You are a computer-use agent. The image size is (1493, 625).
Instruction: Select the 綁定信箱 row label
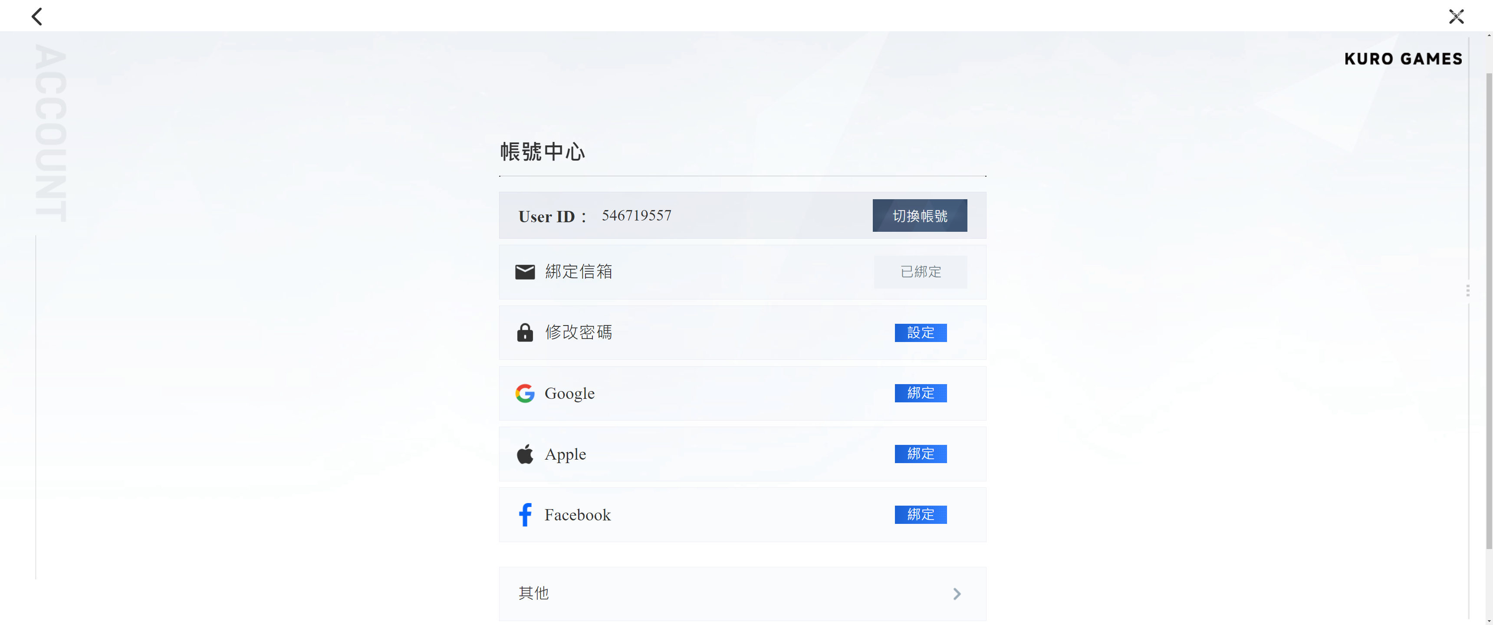tap(578, 272)
